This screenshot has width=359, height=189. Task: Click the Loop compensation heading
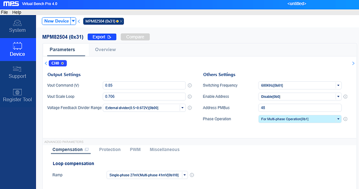(73, 163)
